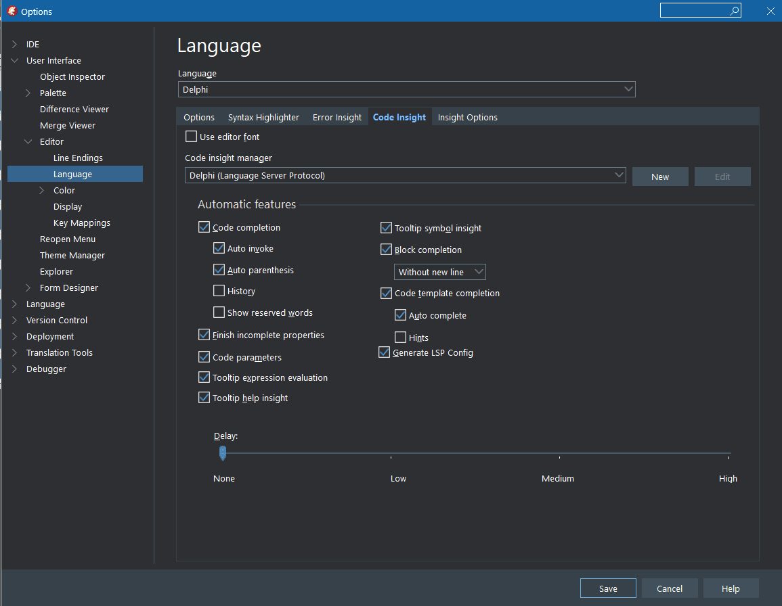Viewport: 782px width, 606px height.
Task: Disable Auto invoke
Action: coord(219,248)
